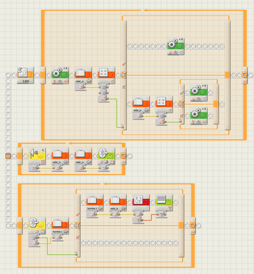Image resolution: width=254 pixels, height=274 pixels.
Task: Select the Display block
Action: (164, 202)
